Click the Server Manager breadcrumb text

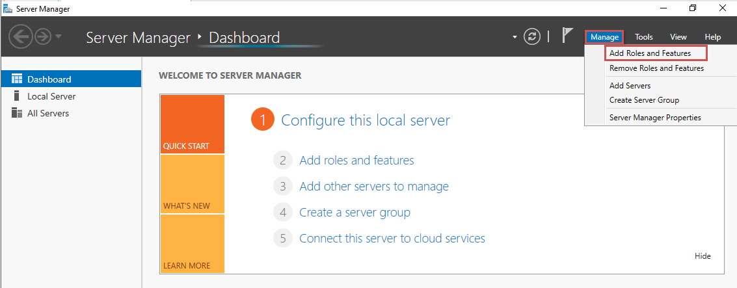point(138,38)
